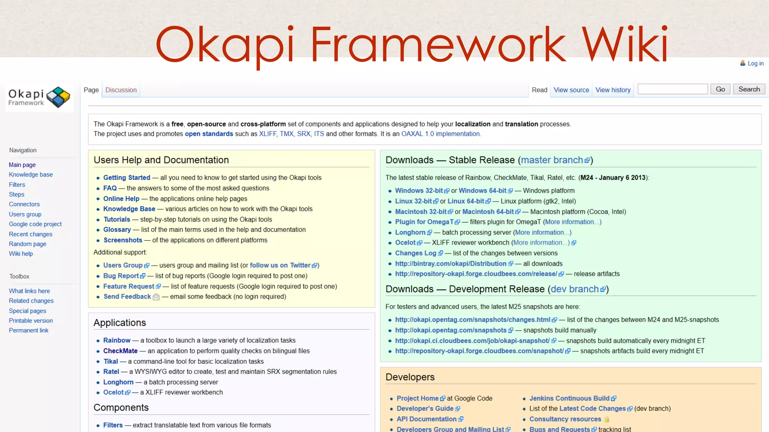The height and width of the screenshot is (432, 769).
Task: Open the Discussion tab
Action: 121,90
